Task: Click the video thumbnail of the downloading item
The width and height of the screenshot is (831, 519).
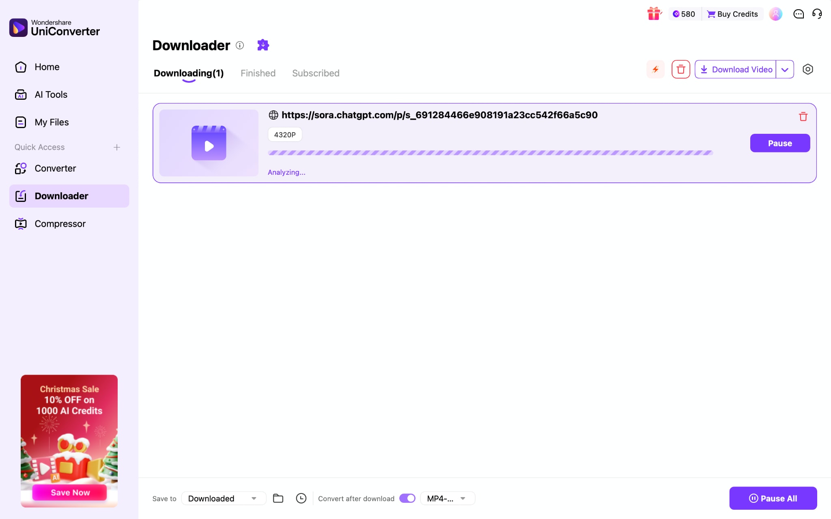Action: click(x=209, y=143)
